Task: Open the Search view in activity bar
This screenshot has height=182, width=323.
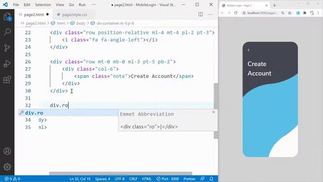Action: coord(7,32)
